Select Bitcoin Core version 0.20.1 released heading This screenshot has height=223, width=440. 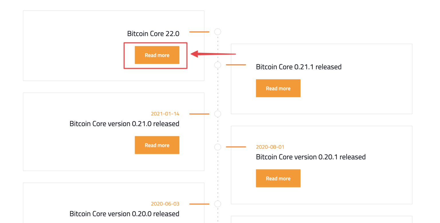pos(311,157)
